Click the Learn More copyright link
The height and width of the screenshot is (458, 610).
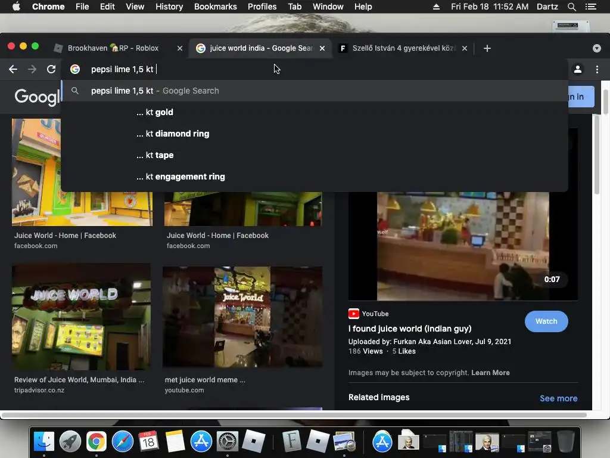[490, 373]
